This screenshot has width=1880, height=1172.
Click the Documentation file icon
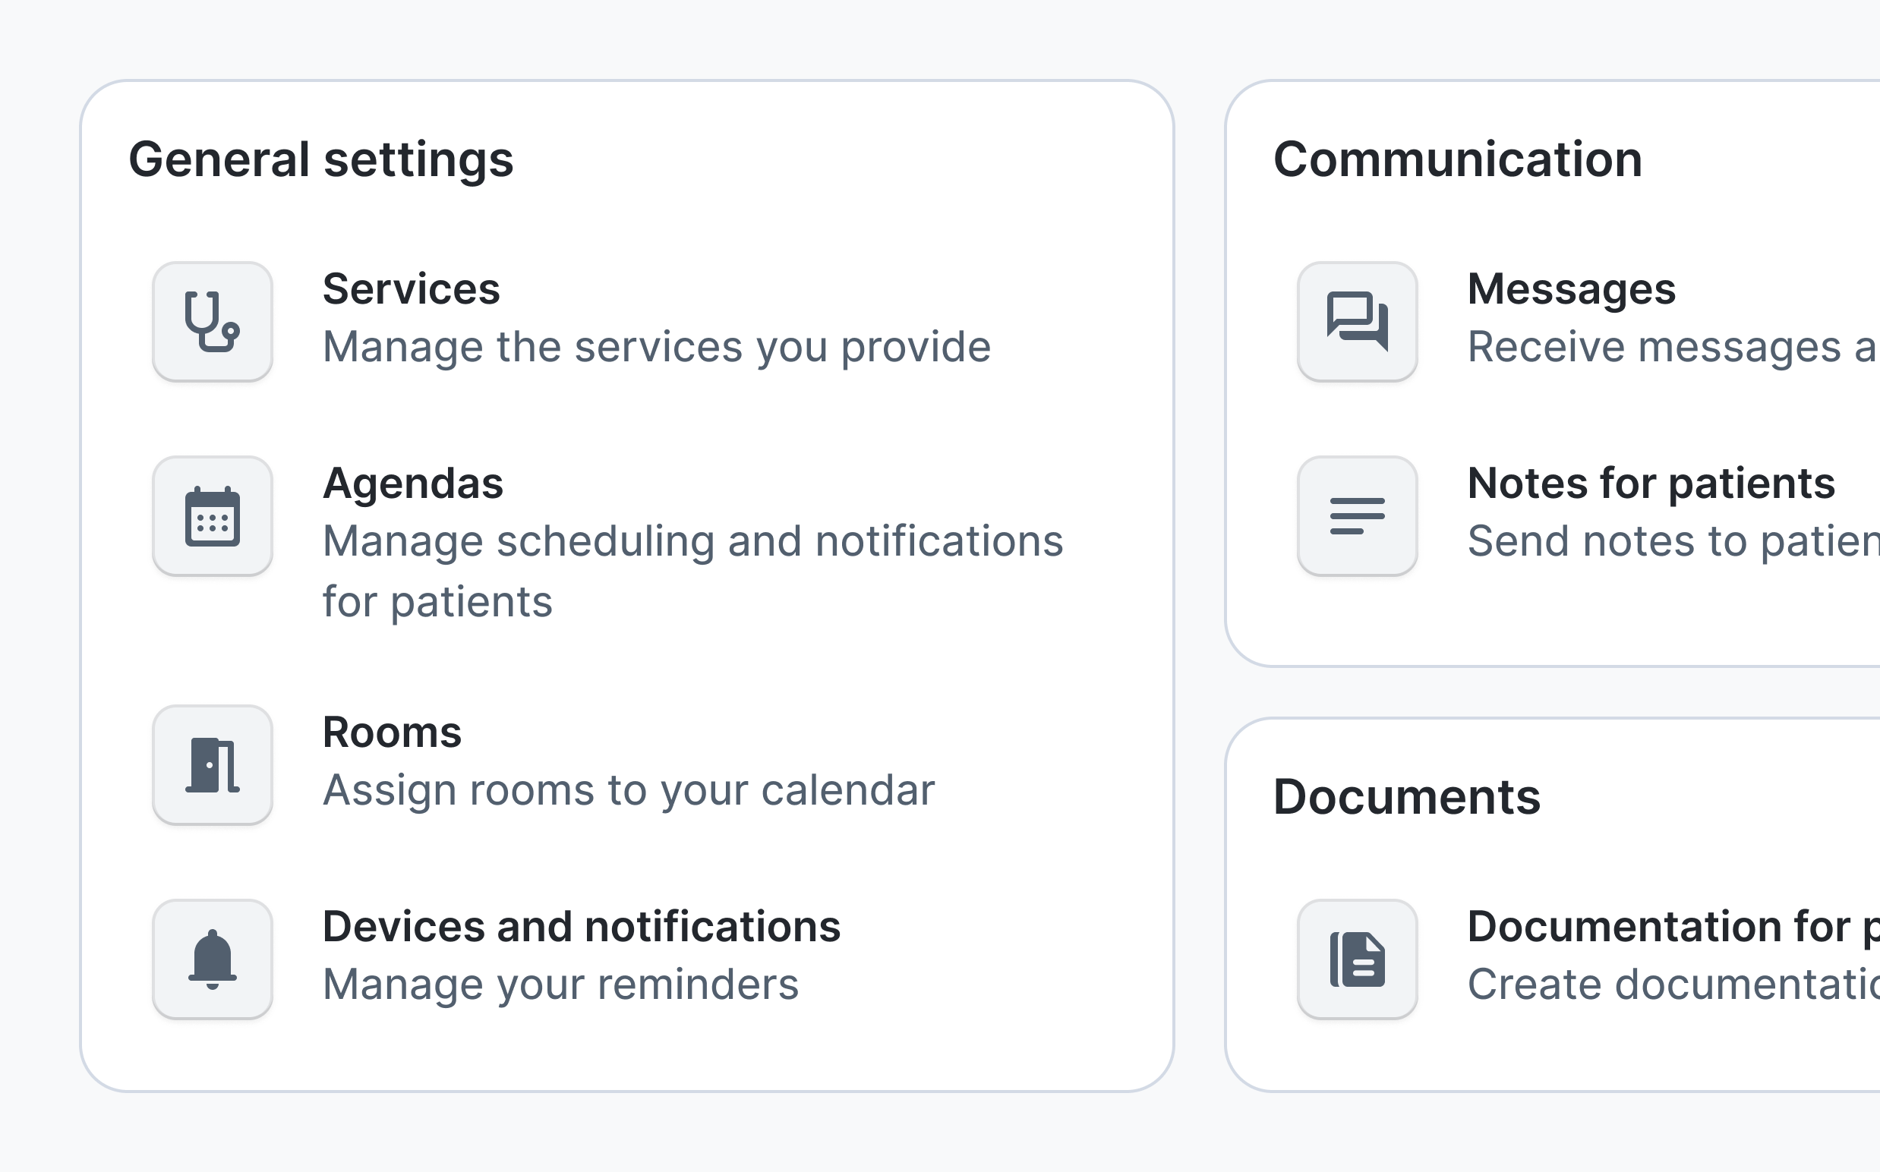pyautogui.click(x=1357, y=959)
